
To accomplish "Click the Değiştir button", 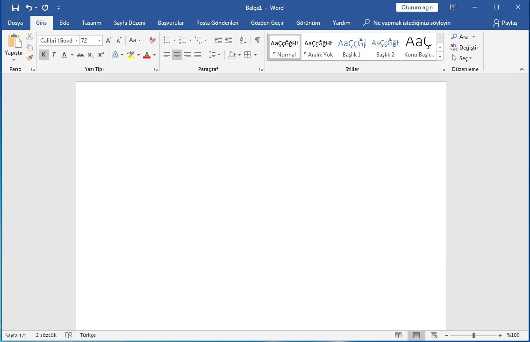I will click(x=464, y=48).
